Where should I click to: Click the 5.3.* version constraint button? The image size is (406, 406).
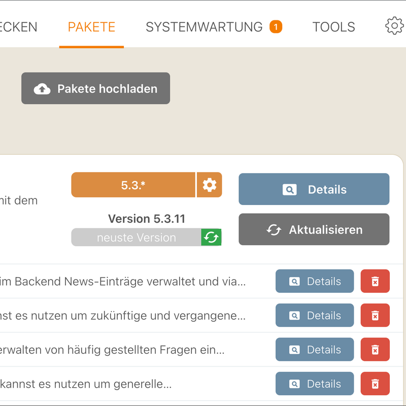point(133,185)
